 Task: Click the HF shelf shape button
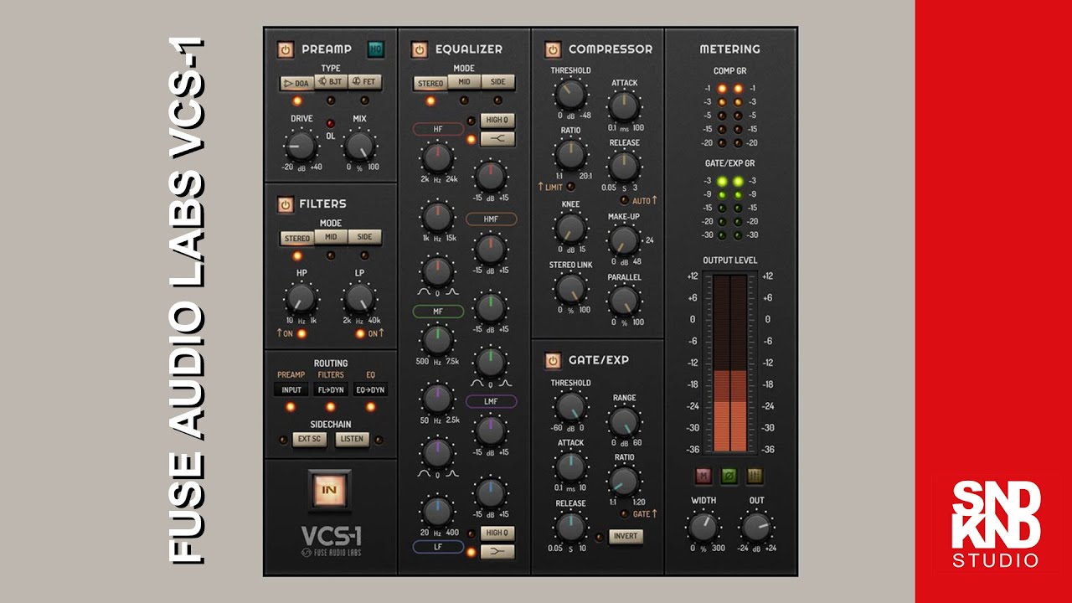(x=497, y=138)
